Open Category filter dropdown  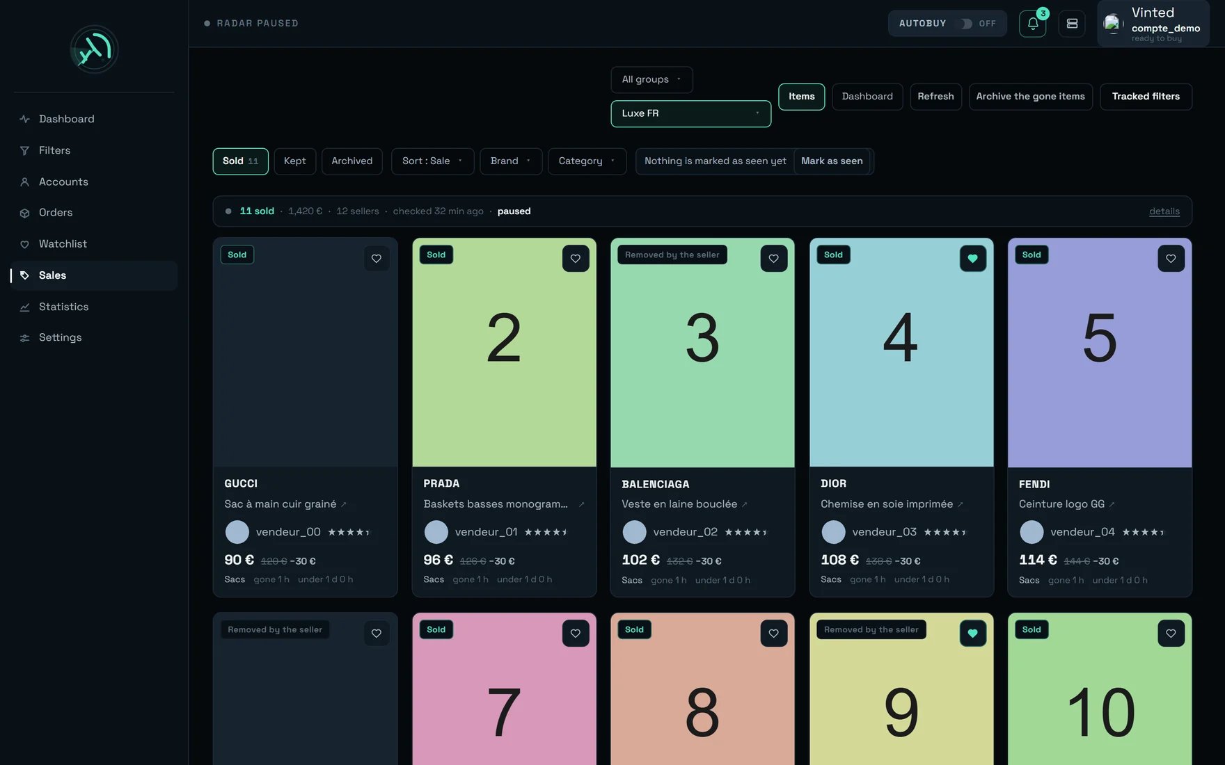(587, 161)
